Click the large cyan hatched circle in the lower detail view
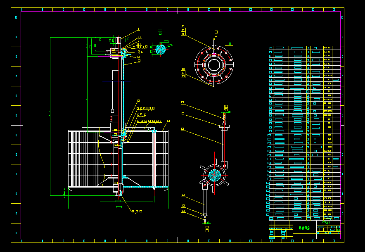The width and height of the screenshot is (365, 252). [214, 176]
